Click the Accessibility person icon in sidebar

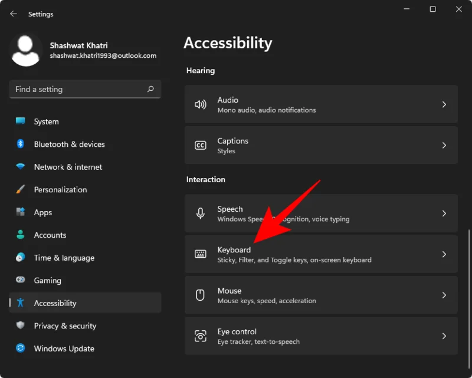(x=19, y=303)
